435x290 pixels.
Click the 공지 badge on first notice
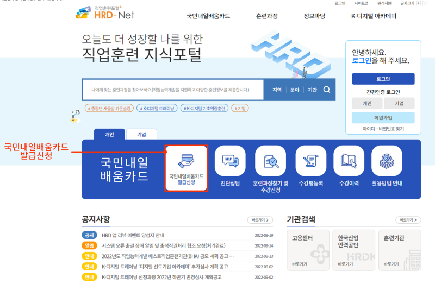(x=89, y=235)
